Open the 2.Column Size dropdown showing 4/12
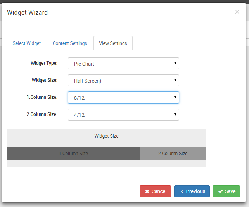The height and width of the screenshot is (207, 249). click(x=123, y=115)
